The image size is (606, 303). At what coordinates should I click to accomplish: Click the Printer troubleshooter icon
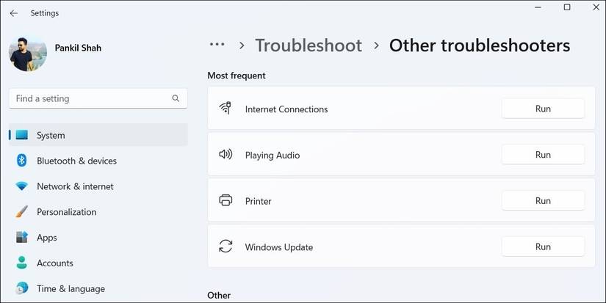[226, 201]
